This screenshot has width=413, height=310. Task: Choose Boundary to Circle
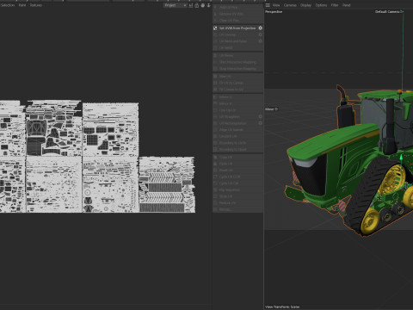coord(237,143)
